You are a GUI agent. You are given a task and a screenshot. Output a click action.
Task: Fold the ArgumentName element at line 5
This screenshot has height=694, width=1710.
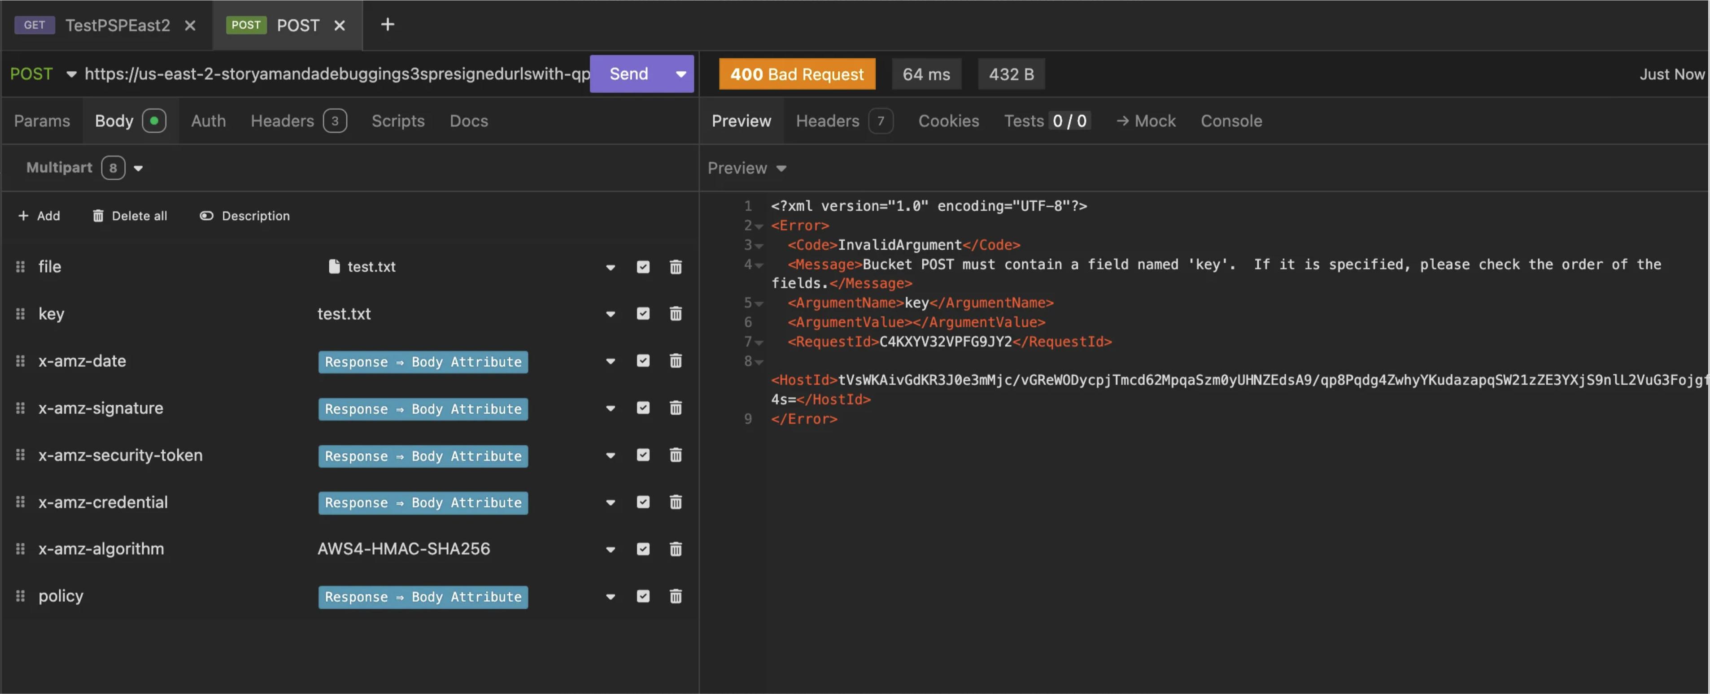(759, 303)
